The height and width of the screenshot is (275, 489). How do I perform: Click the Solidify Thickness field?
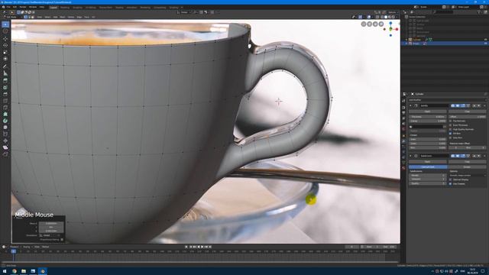428,117
